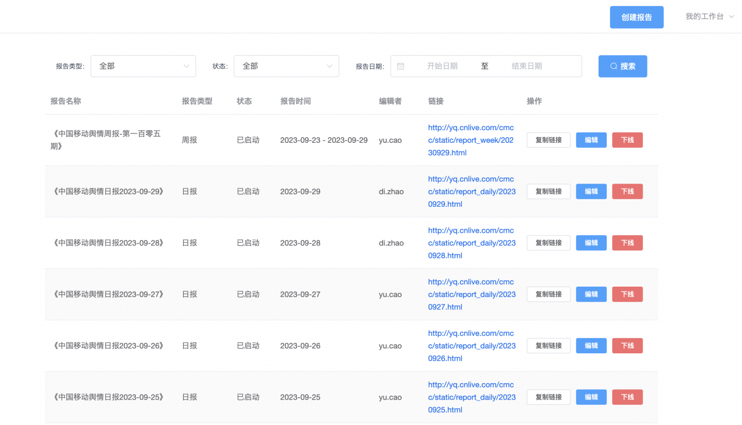This screenshot has width=742, height=425.
Task: Edit the 2023-09-29 daily report
Action: pyautogui.click(x=591, y=192)
